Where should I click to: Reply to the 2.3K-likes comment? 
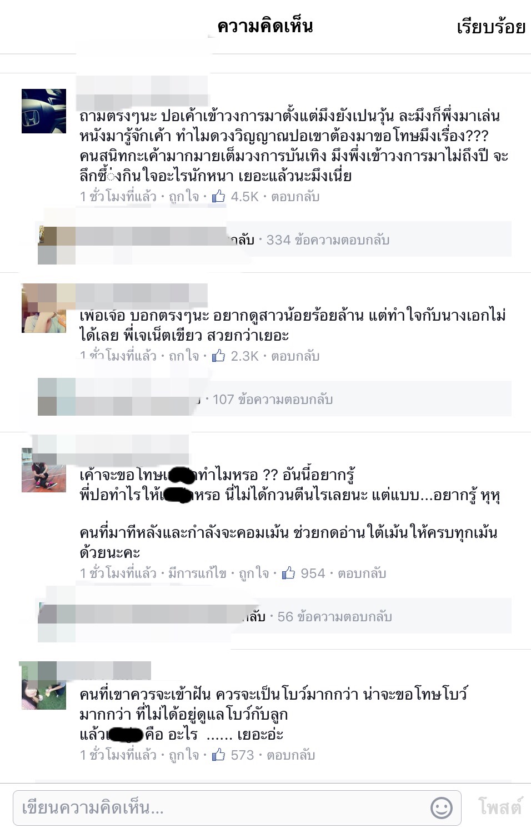pyautogui.click(x=295, y=356)
